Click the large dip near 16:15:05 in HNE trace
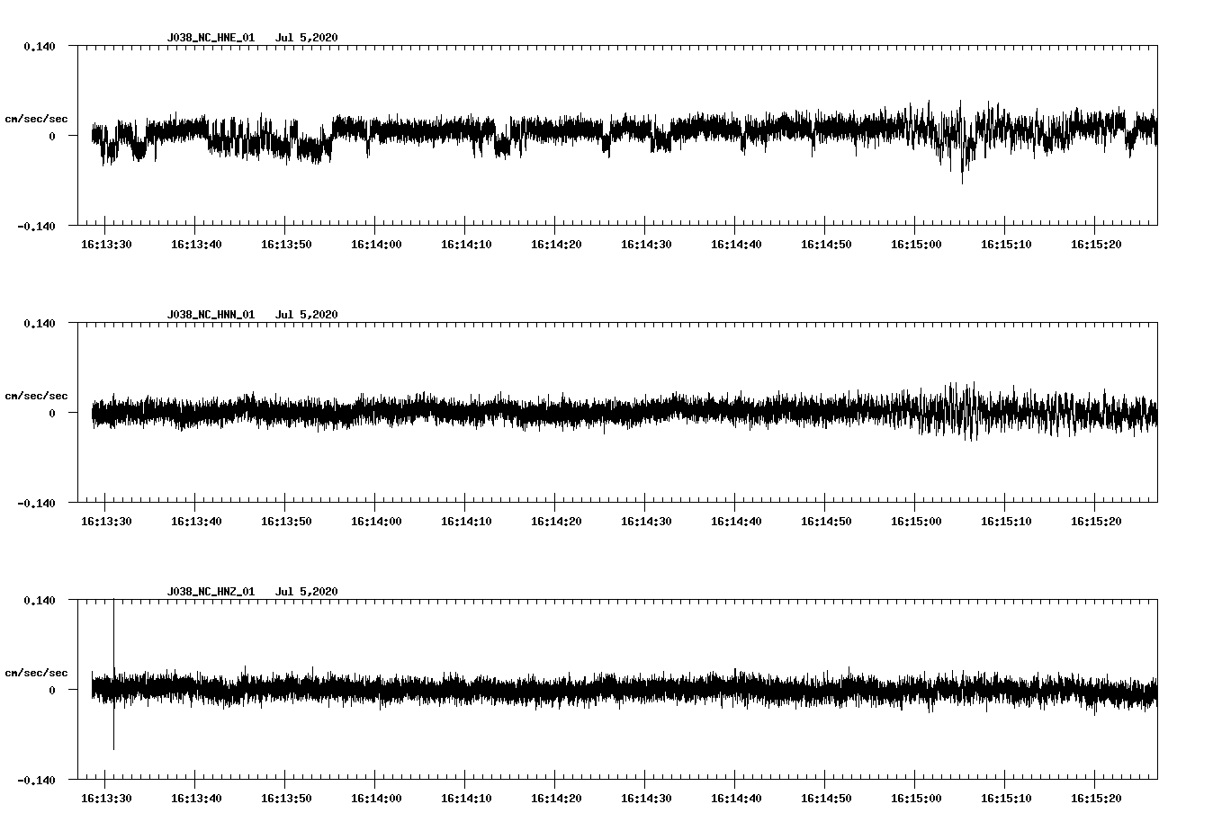The width and height of the screenshot is (1222, 831). click(x=962, y=162)
